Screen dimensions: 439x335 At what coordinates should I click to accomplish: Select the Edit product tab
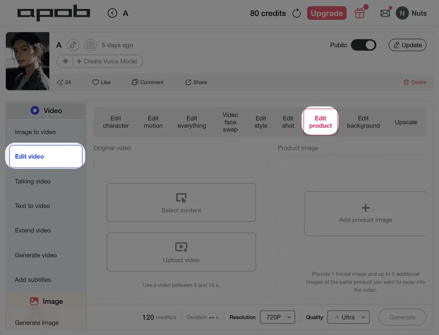321,122
